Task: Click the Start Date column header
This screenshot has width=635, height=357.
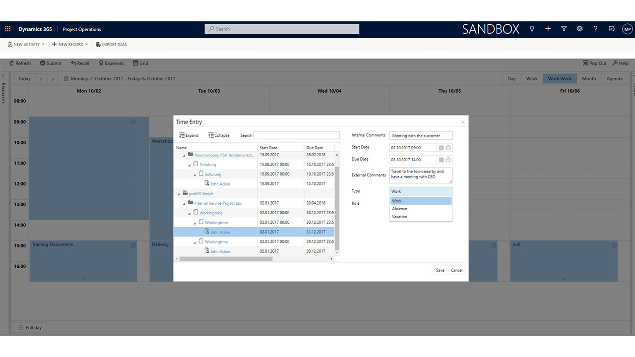Action: point(281,148)
